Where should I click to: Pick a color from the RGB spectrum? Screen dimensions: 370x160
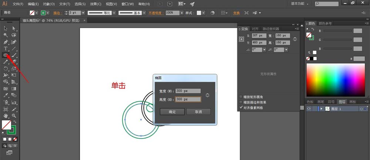pyautogui.click(x=336, y=80)
